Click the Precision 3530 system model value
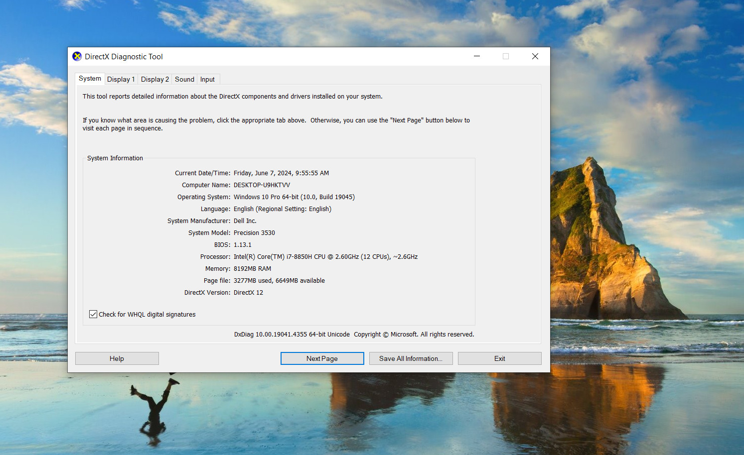Image resolution: width=744 pixels, height=455 pixels. click(x=254, y=233)
